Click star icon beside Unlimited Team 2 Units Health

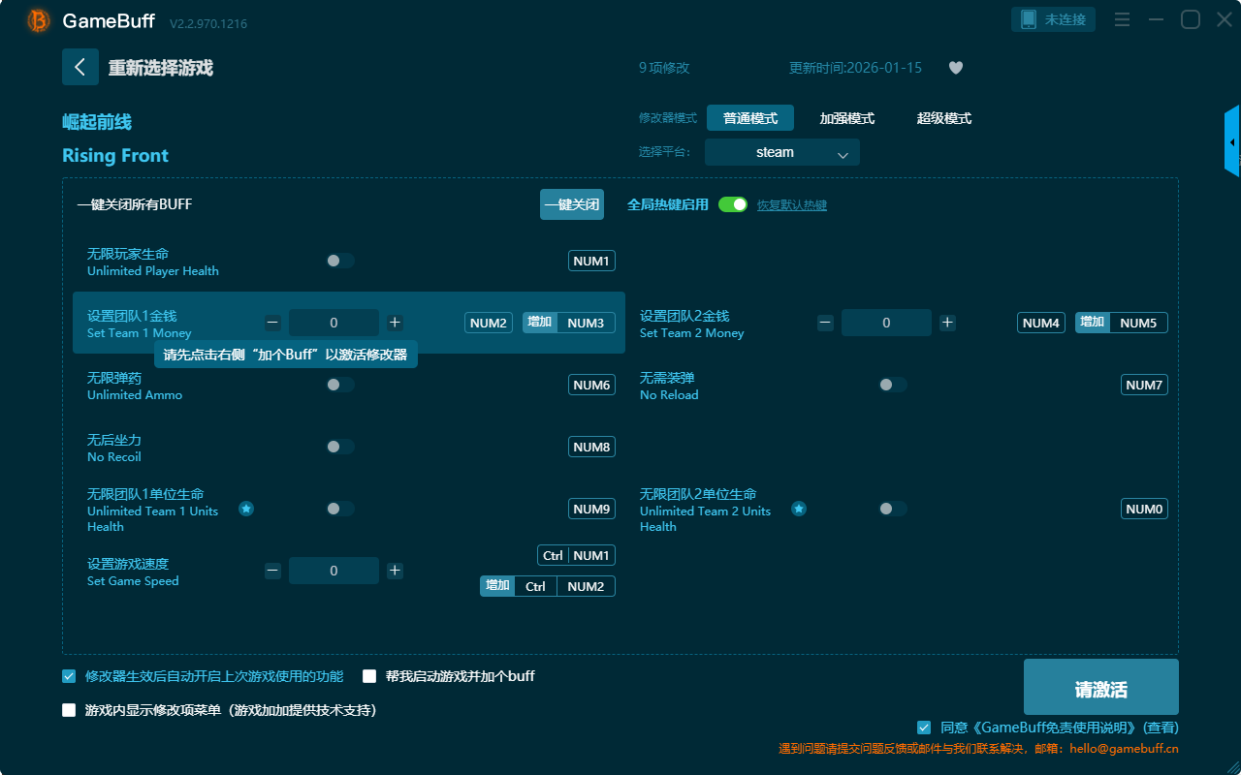[799, 509]
